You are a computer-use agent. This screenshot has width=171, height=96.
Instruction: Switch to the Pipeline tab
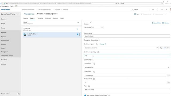26,18
